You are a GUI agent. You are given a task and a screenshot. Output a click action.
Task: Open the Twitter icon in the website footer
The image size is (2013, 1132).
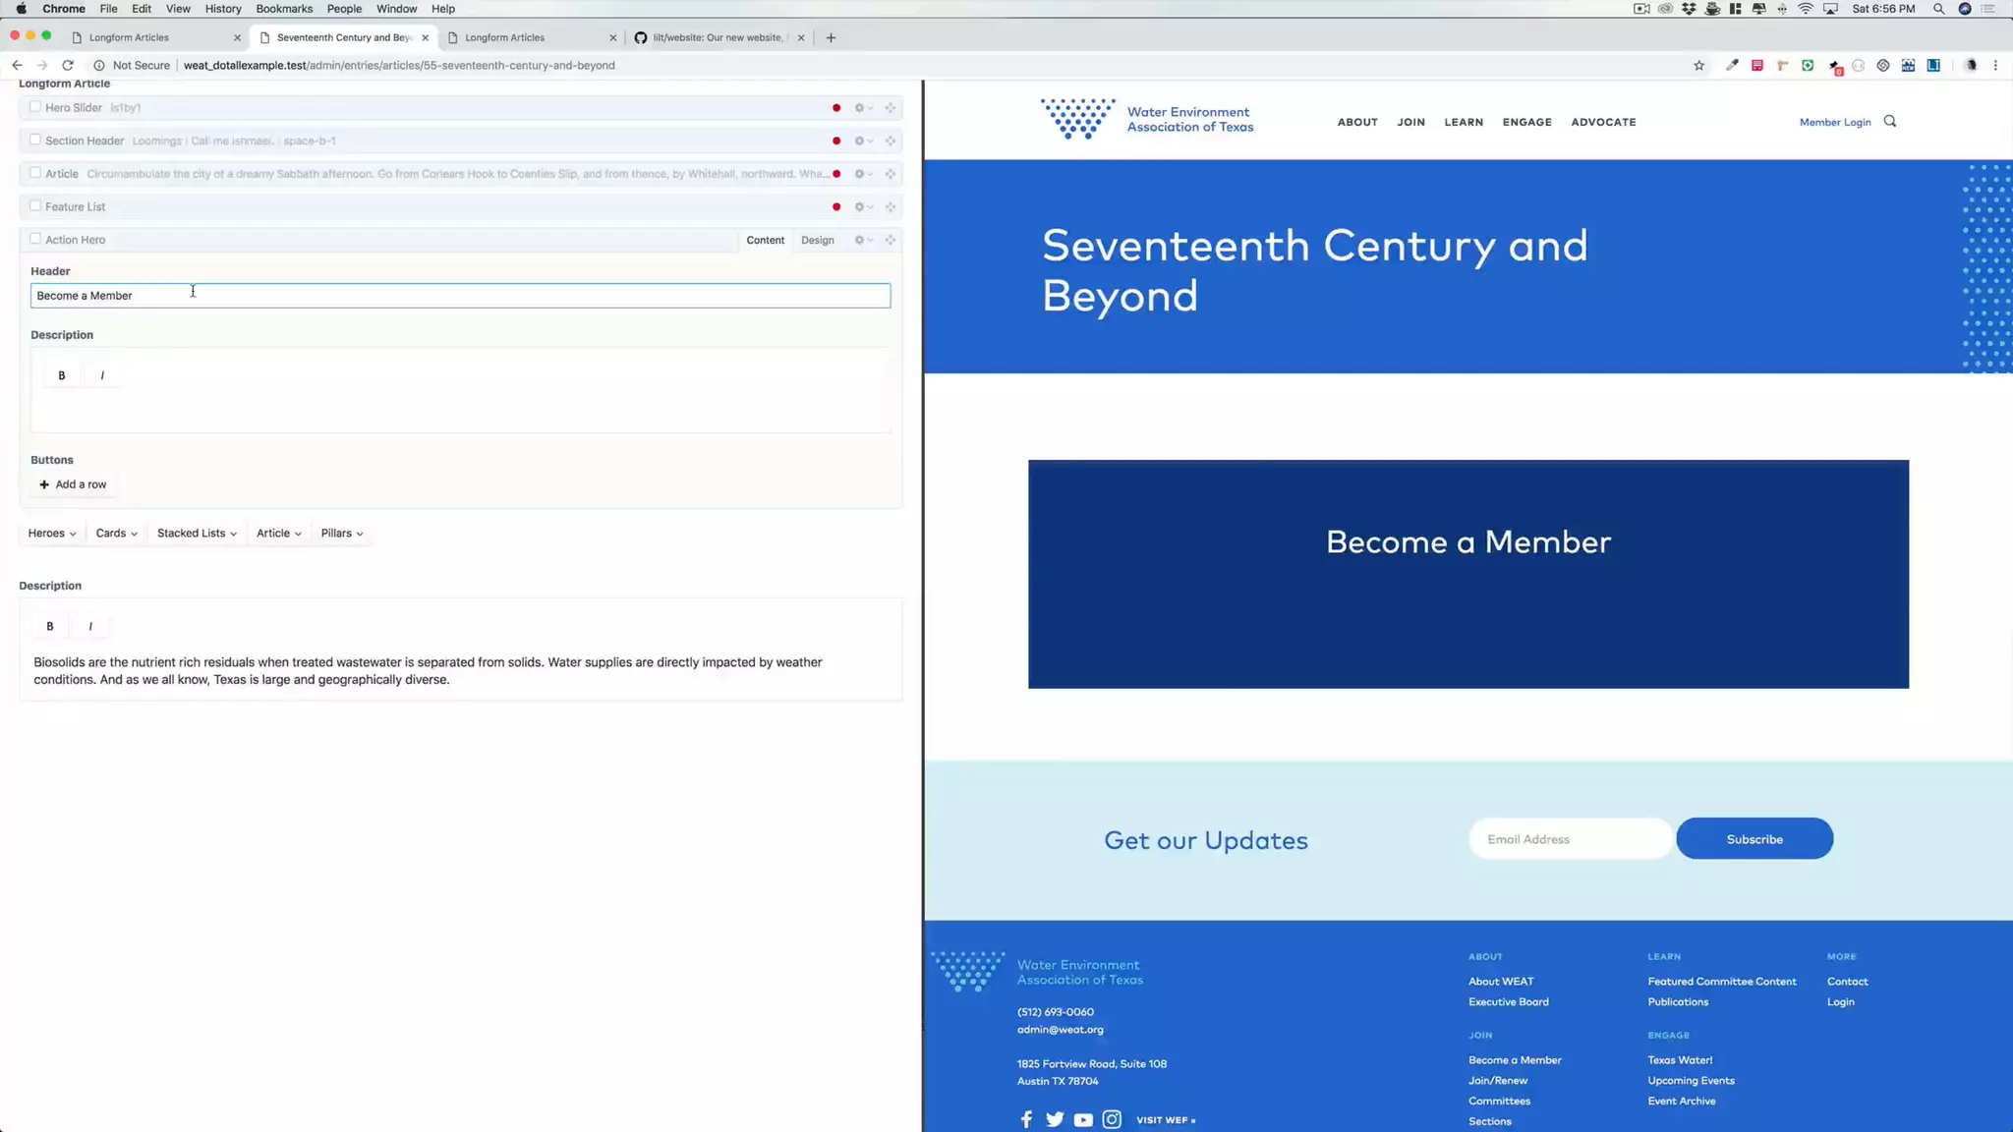pyautogui.click(x=1055, y=1119)
